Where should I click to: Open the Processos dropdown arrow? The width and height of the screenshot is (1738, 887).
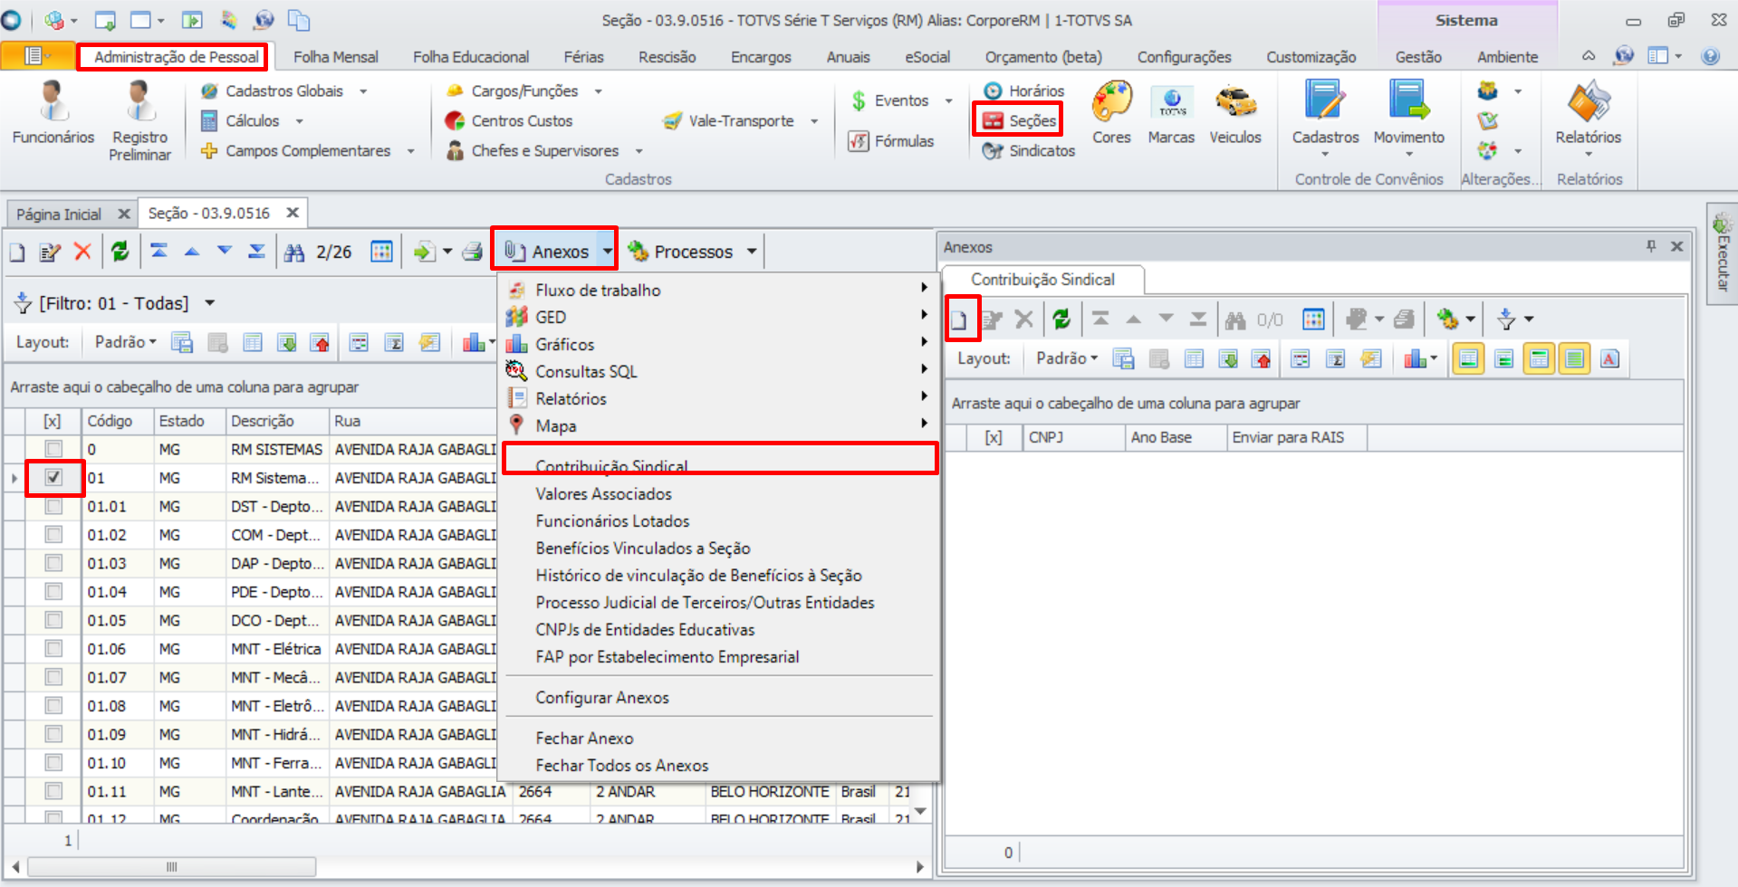[x=752, y=252]
